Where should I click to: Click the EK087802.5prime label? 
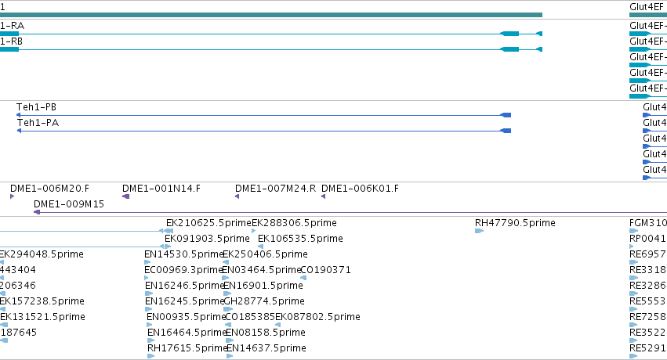(x=317, y=317)
